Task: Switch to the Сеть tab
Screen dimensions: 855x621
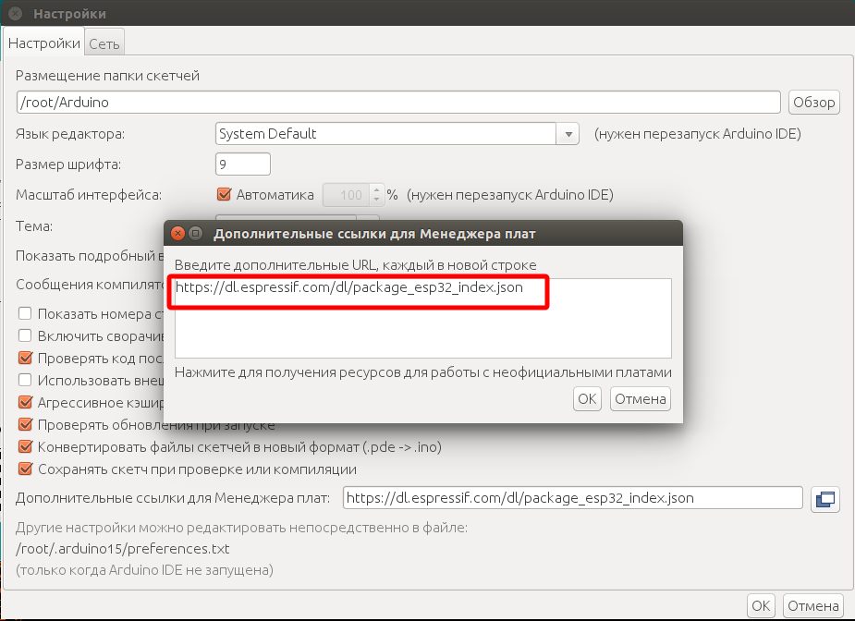Action: coord(104,43)
